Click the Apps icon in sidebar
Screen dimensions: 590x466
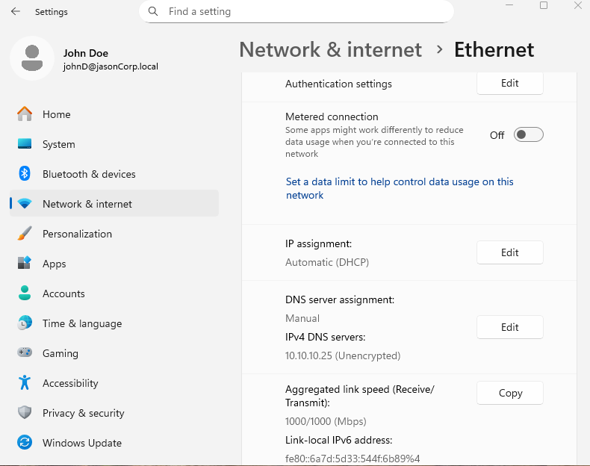point(25,264)
